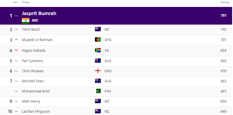Screen dimensions: 233x115
Task: Click the Rating column header
Action: coord(225,2)
